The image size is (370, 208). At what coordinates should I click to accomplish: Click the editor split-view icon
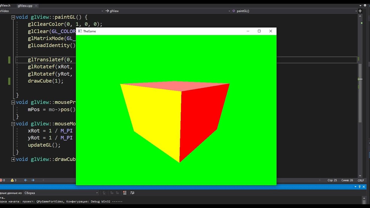[360, 11]
